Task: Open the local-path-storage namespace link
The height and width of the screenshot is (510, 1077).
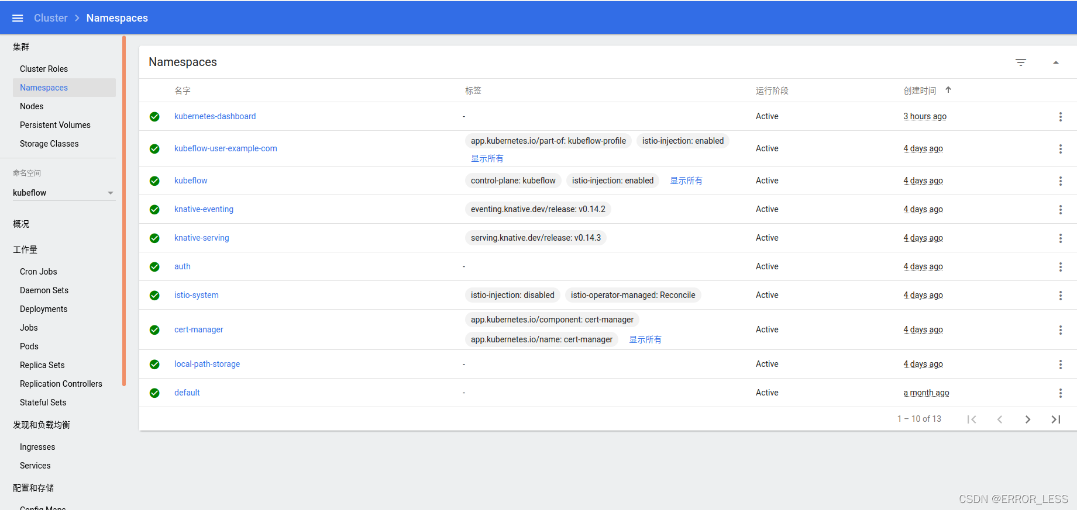Action: [207, 364]
